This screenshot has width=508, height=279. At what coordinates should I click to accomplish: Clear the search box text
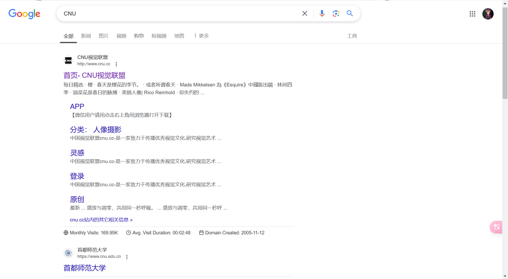coord(304,14)
